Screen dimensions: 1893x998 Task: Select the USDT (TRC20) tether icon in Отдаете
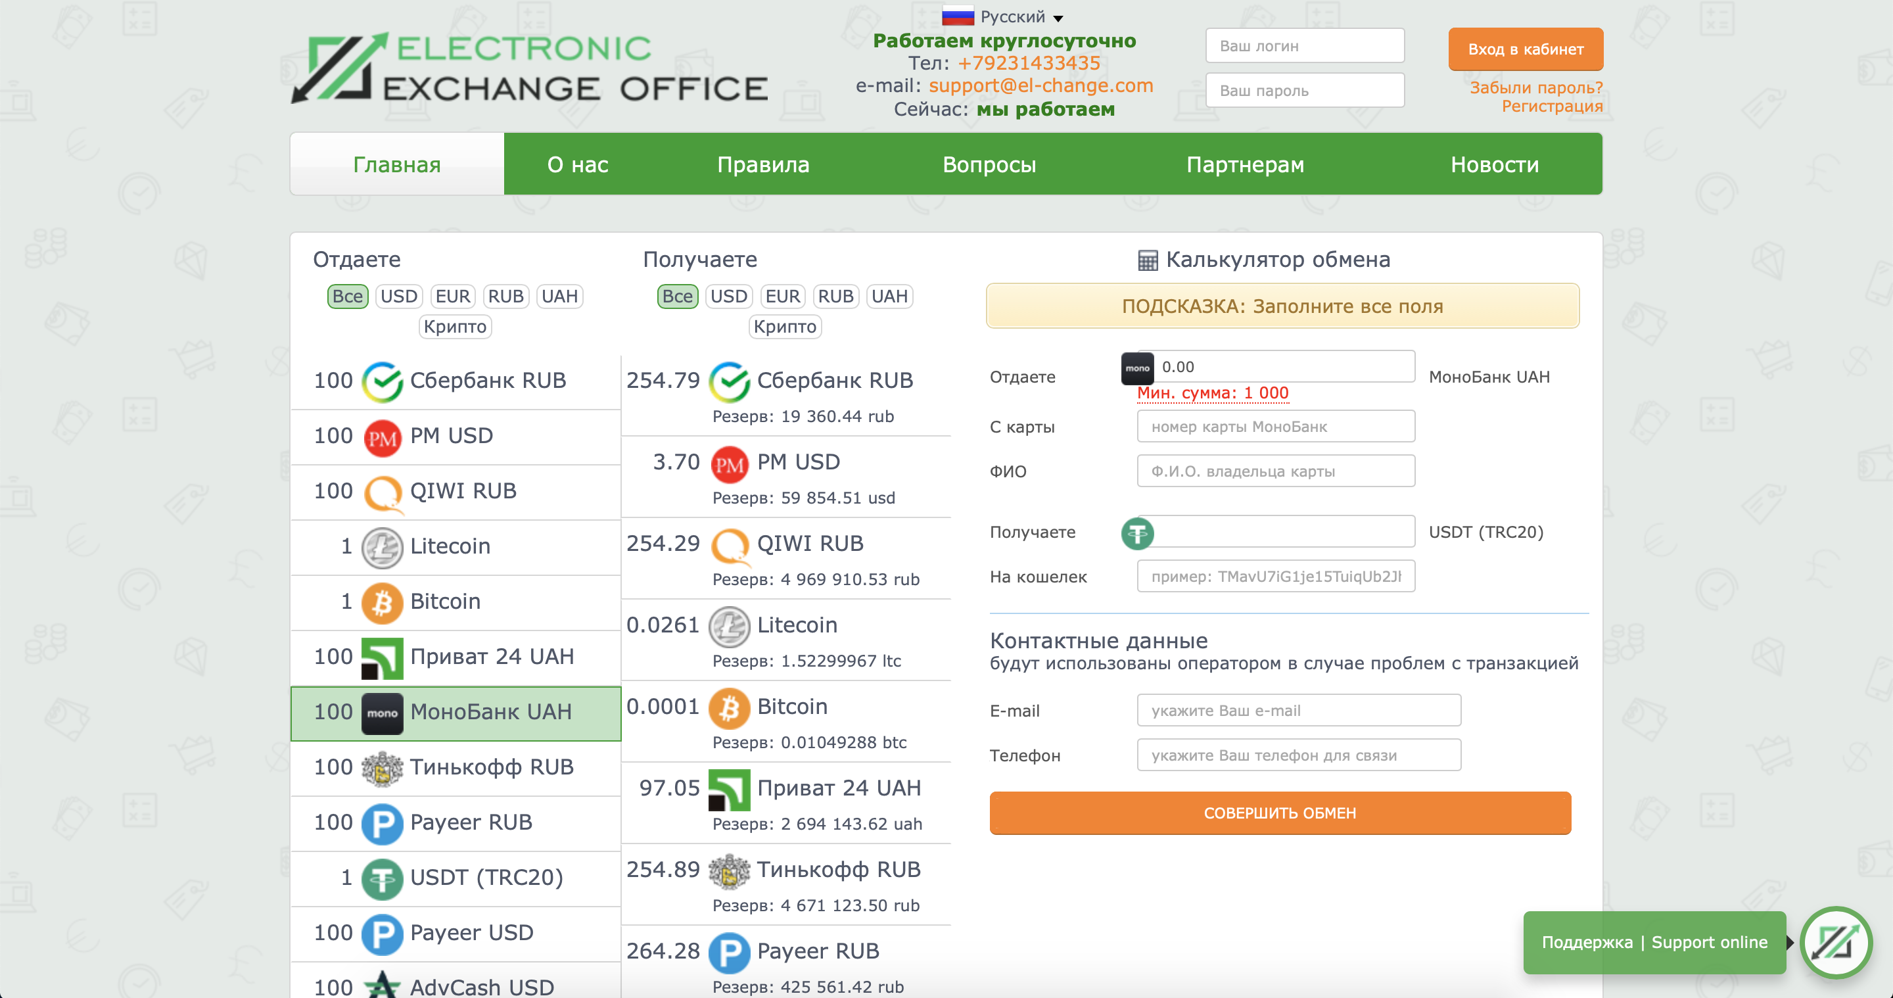pyautogui.click(x=382, y=878)
